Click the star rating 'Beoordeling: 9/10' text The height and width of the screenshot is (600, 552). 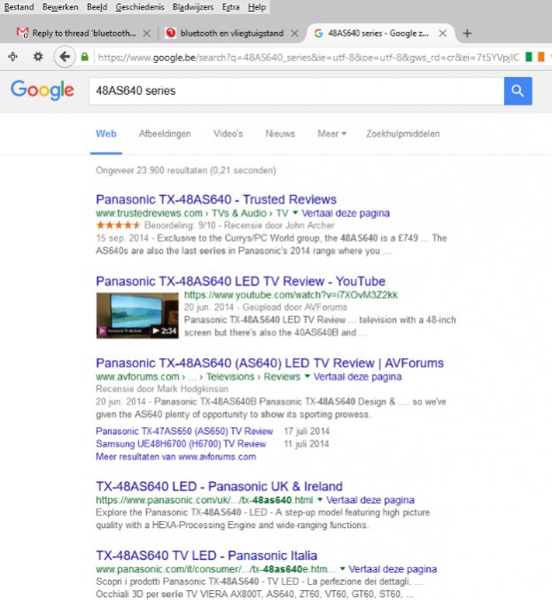(180, 225)
